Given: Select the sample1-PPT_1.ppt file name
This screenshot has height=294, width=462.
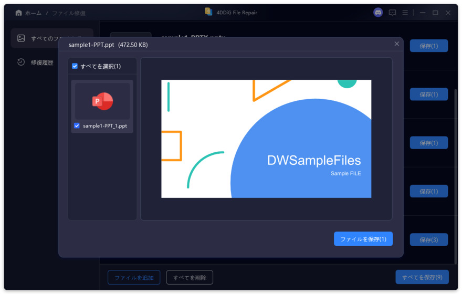Looking at the screenshot, I should pyautogui.click(x=105, y=126).
